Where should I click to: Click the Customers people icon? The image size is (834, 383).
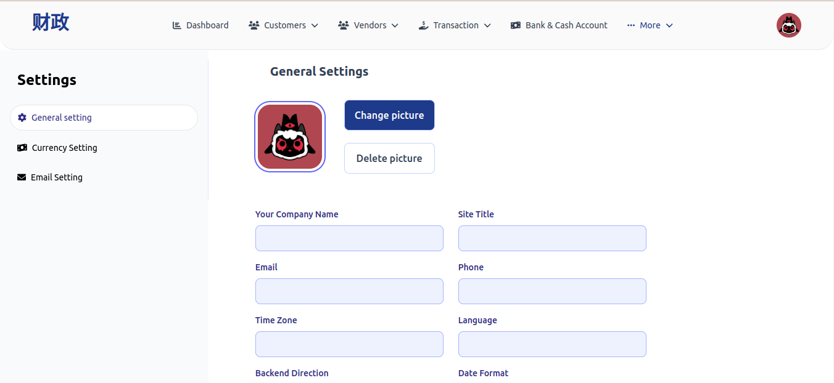[x=254, y=25]
